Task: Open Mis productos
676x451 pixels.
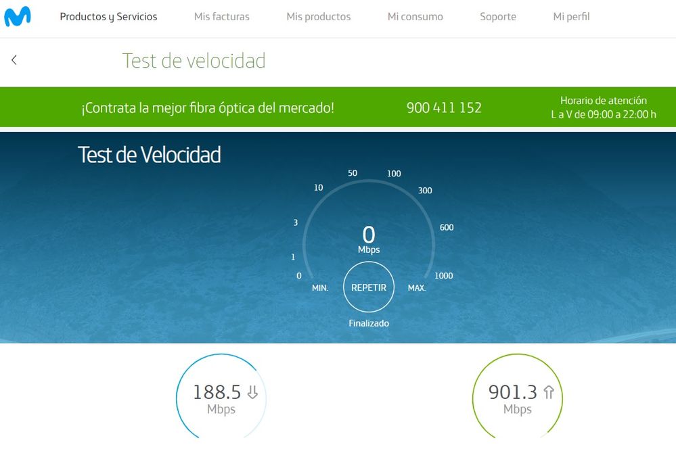Action: 318,16
